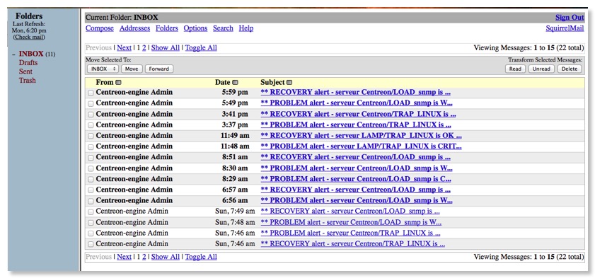Open the Move Selected To folder dropdown
The image size is (595, 278).
click(x=103, y=69)
